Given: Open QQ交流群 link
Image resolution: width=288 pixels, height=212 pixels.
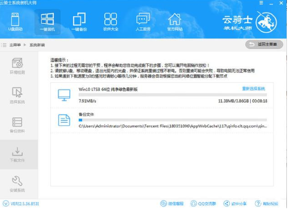Looking at the screenshot, I should point(203,203).
